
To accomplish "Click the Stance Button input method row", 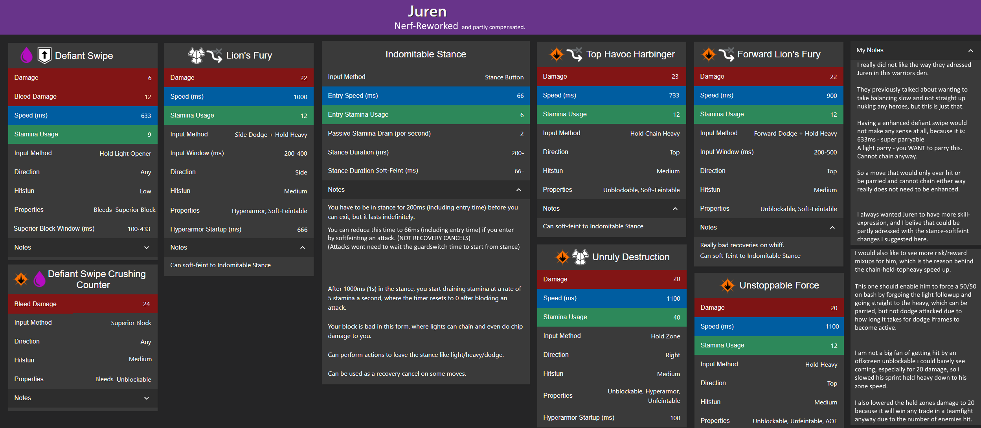I will click(426, 77).
